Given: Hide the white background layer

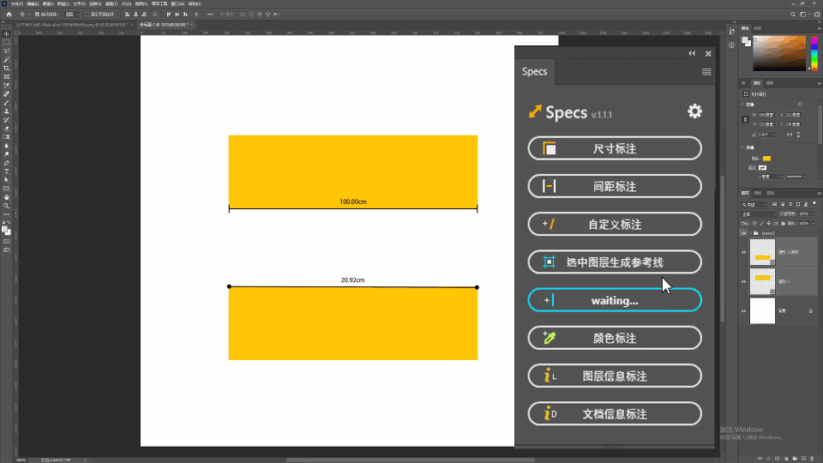Looking at the screenshot, I should [743, 310].
